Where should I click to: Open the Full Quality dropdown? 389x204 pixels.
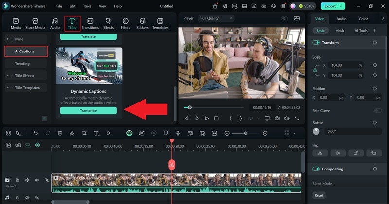click(x=216, y=18)
